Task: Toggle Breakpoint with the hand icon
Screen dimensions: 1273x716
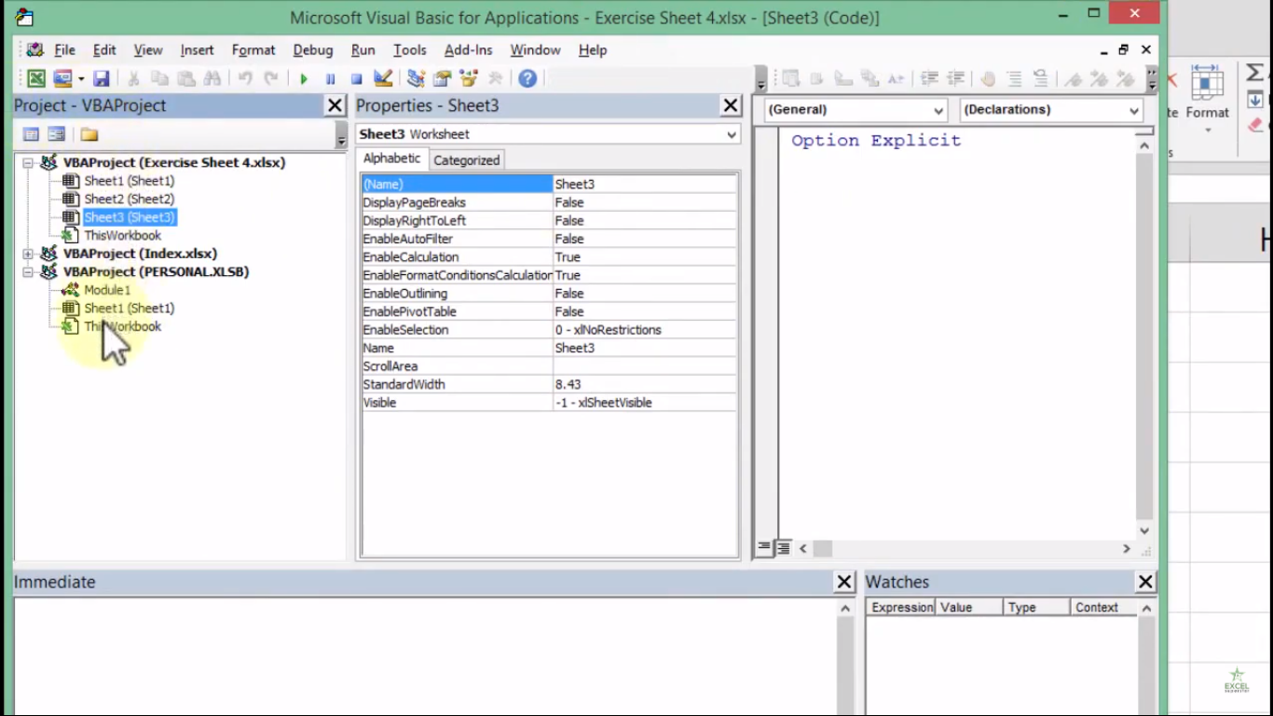Action: pyautogui.click(x=988, y=79)
